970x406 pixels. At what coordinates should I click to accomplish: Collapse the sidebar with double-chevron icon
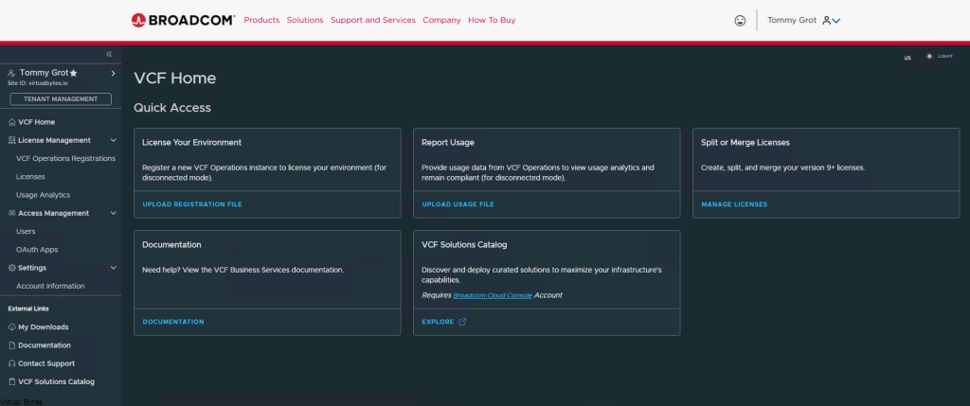coord(109,54)
